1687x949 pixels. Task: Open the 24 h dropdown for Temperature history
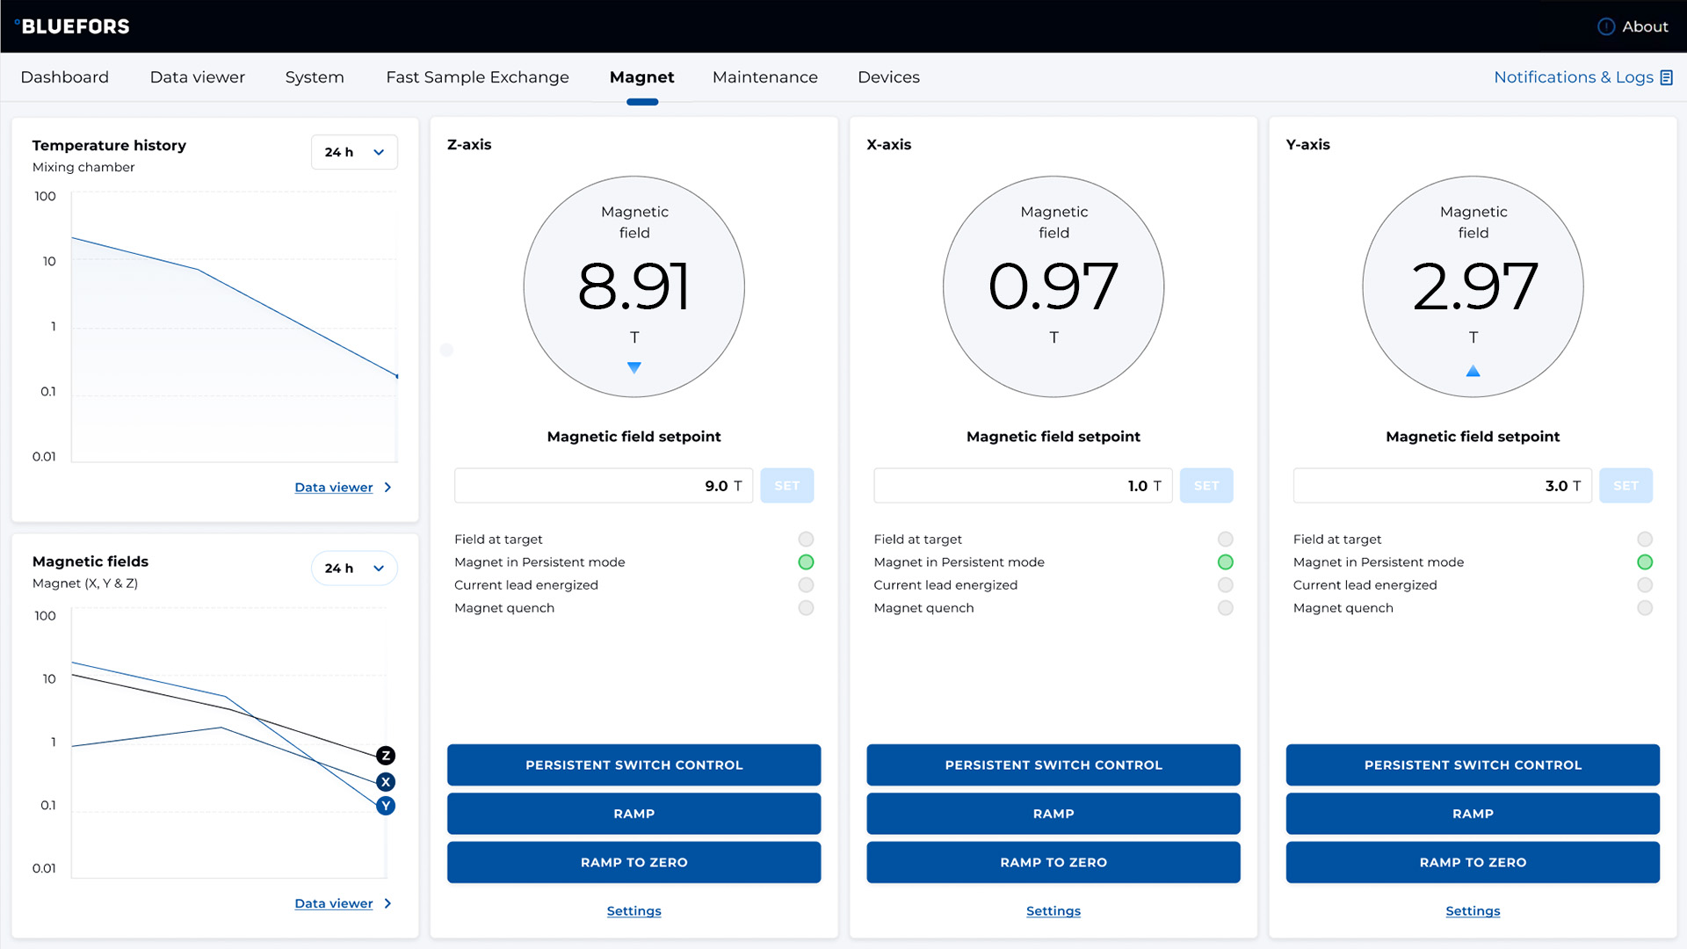click(354, 152)
